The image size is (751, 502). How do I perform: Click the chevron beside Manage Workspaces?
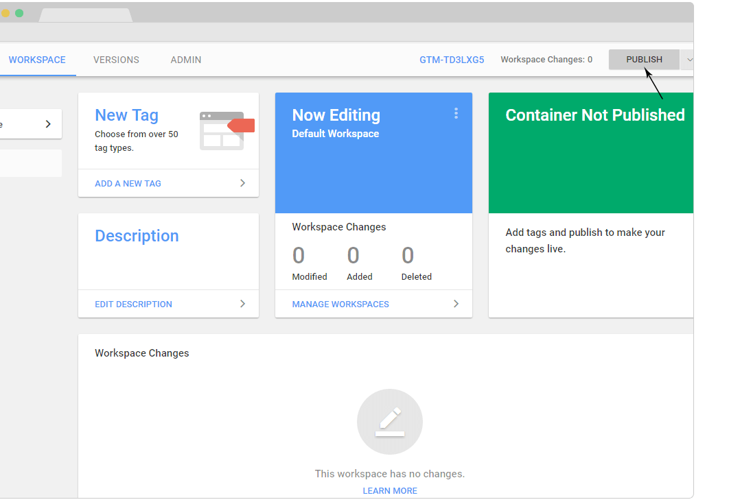[456, 304]
